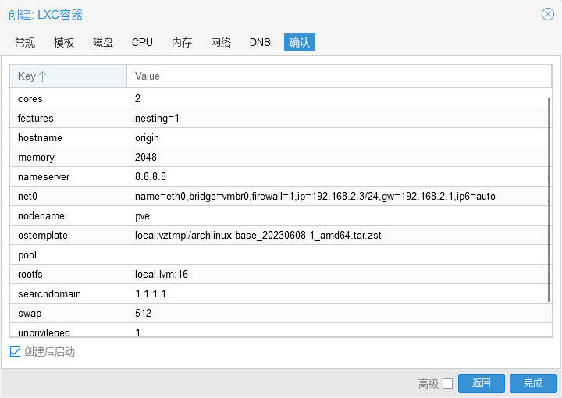
Task: Switch to the 常规 tab
Action: point(25,42)
